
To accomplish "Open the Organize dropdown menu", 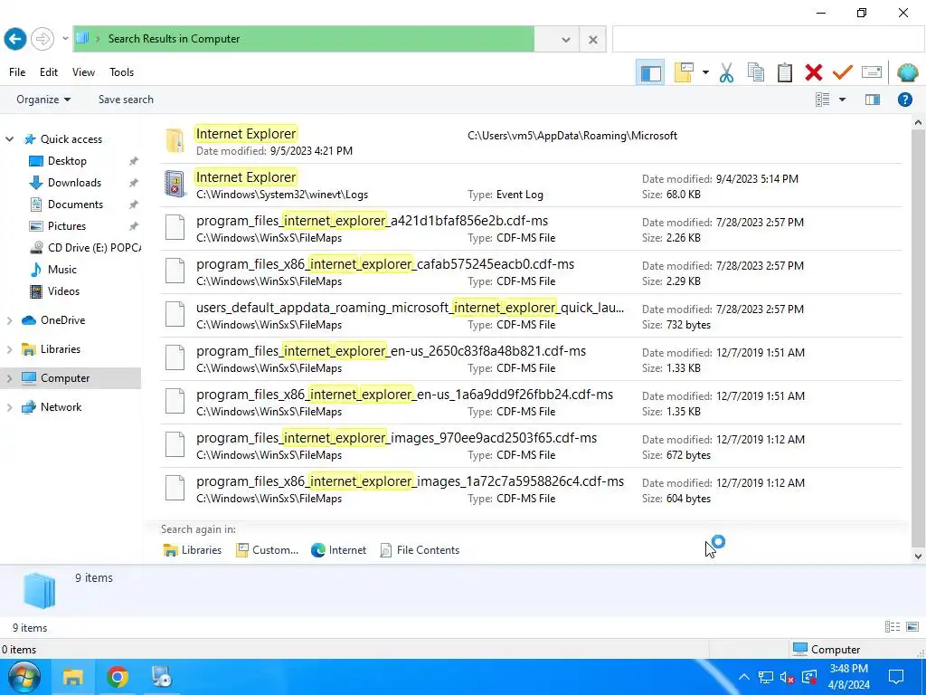I will (43, 100).
